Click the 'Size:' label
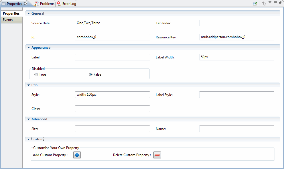 (35, 129)
